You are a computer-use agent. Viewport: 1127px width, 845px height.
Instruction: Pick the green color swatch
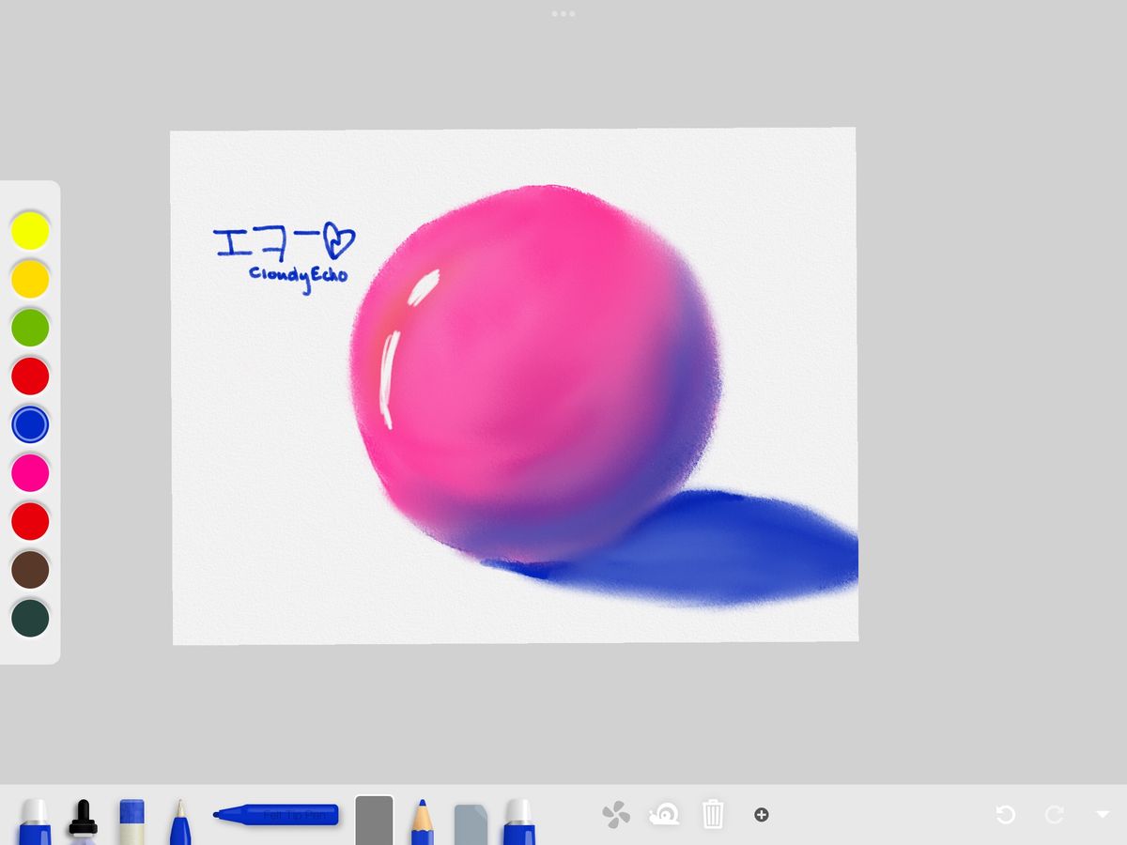[x=30, y=328]
